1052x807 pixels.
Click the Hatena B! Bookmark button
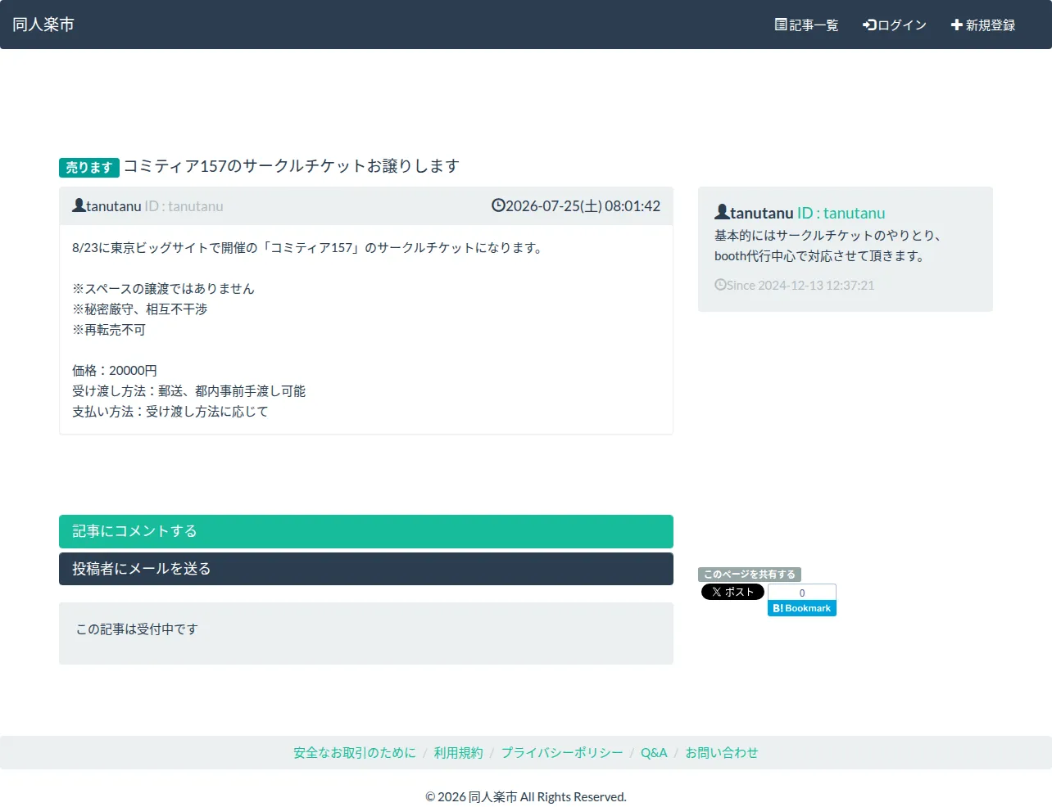coord(802,608)
